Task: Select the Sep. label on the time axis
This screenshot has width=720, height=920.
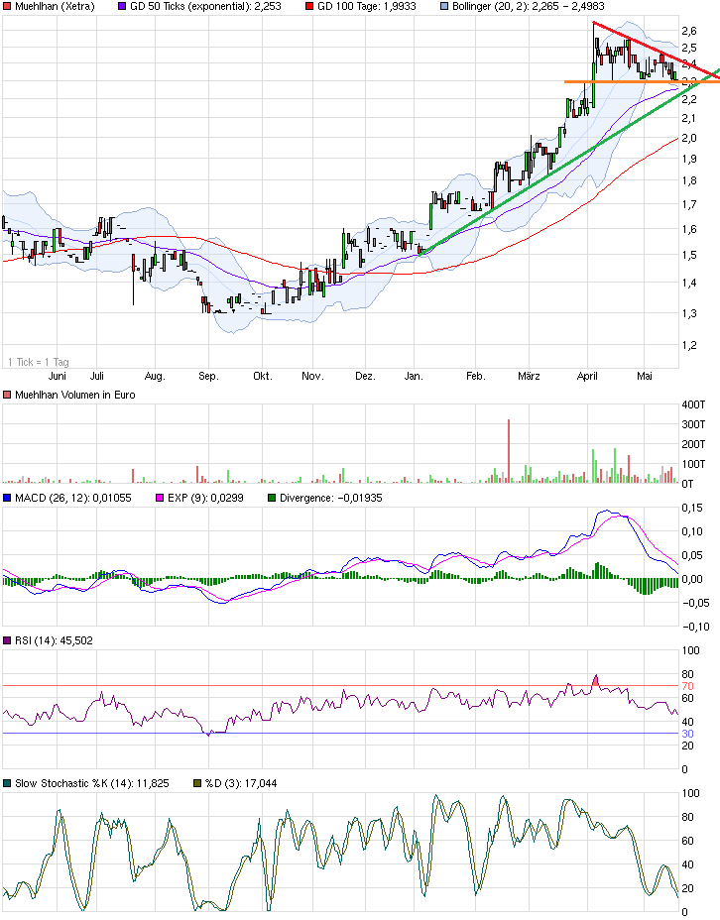Action: pos(208,377)
